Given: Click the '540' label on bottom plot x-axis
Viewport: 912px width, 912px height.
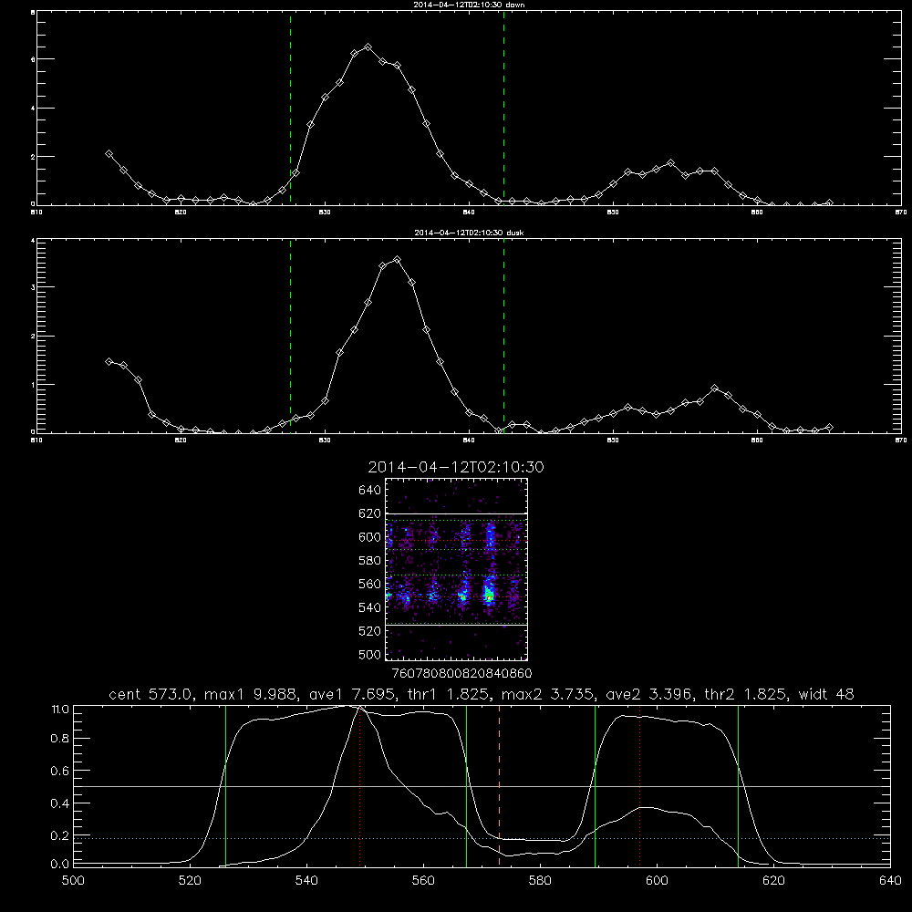Looking at the screenshot, I should [306, 881].
